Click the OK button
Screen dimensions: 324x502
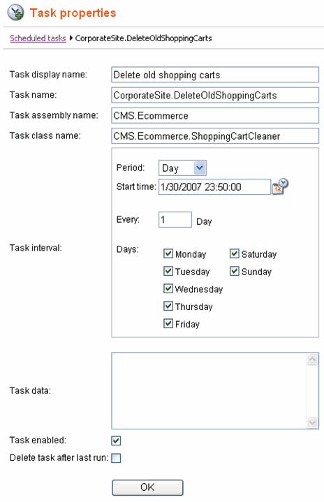[147, 487]
